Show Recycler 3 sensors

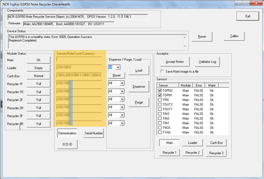[216, 153]
